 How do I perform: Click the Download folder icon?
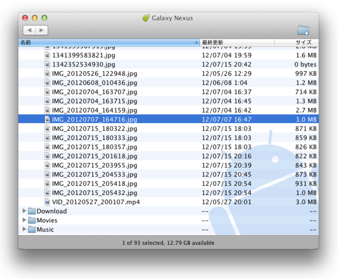click(32, 211)
